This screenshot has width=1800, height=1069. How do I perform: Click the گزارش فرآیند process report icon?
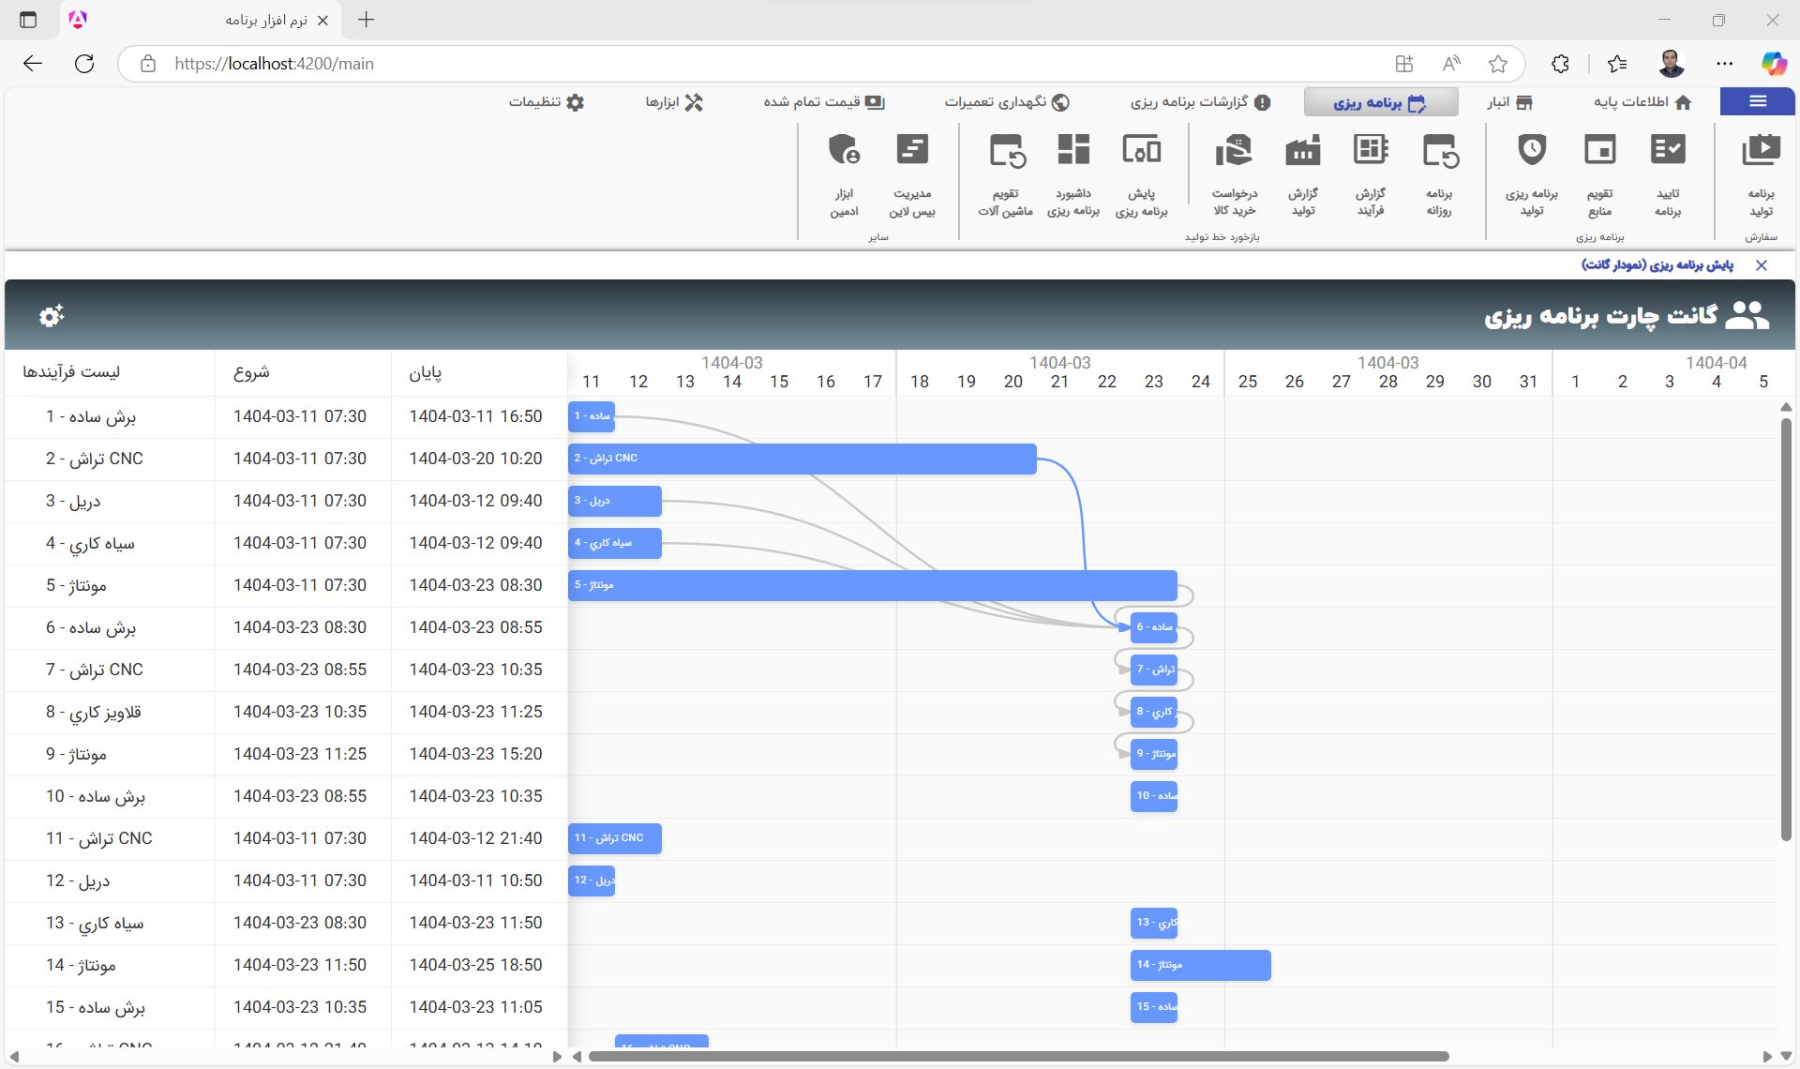1371,151
